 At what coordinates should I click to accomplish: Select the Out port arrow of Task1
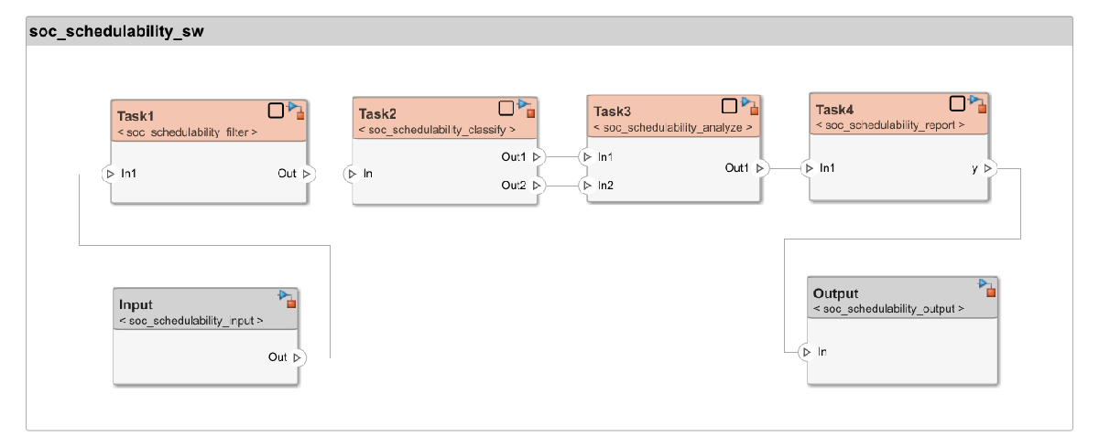[306, 173]
